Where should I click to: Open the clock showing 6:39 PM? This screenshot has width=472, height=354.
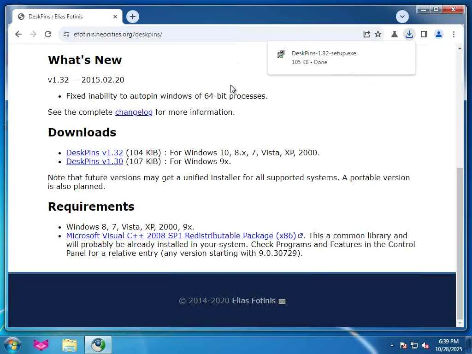pos(448,345)
